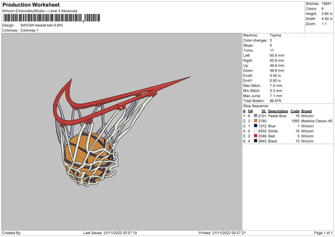The height and width of the screenshot is (237, 335).
Task: Click the Code column header
Action: 295,111
